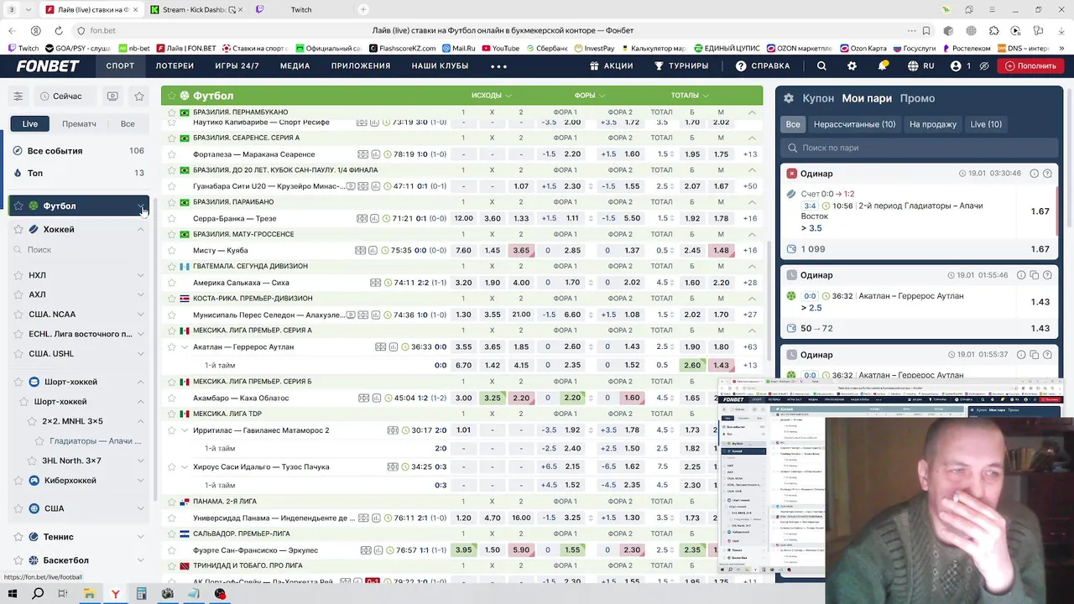Open the Справка help link
This screenshot has width=1074, height=604.
763,65
